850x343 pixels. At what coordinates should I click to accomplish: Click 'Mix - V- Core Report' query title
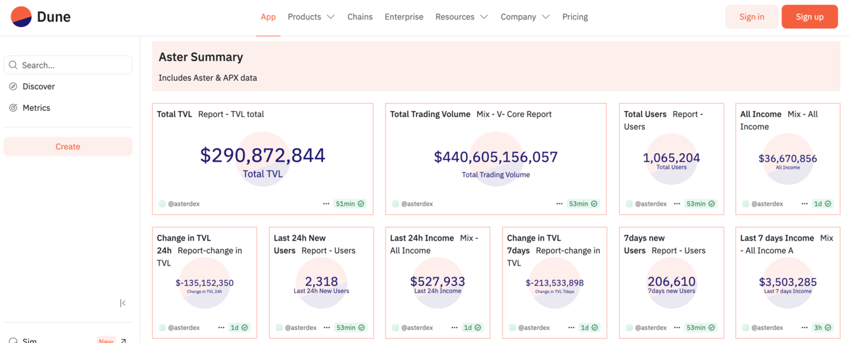click(x=514, y=114)
